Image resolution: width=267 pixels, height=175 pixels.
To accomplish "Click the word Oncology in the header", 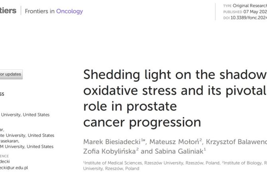I will point(69,11).
